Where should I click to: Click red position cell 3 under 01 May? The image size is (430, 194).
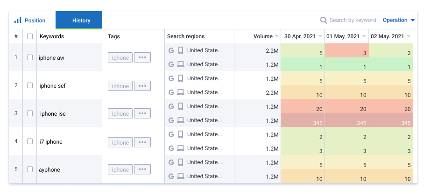click(347, 50)
